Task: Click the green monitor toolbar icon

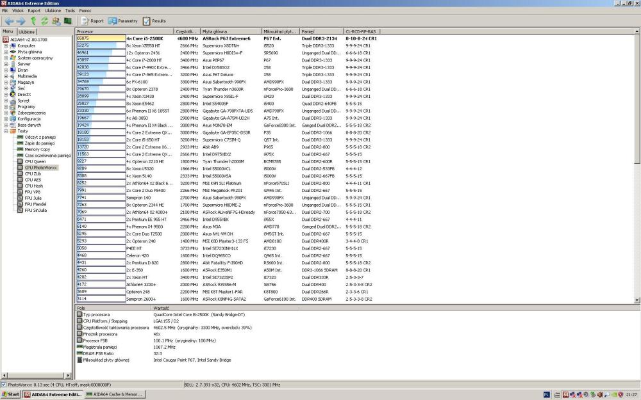Action: [67, 20]
